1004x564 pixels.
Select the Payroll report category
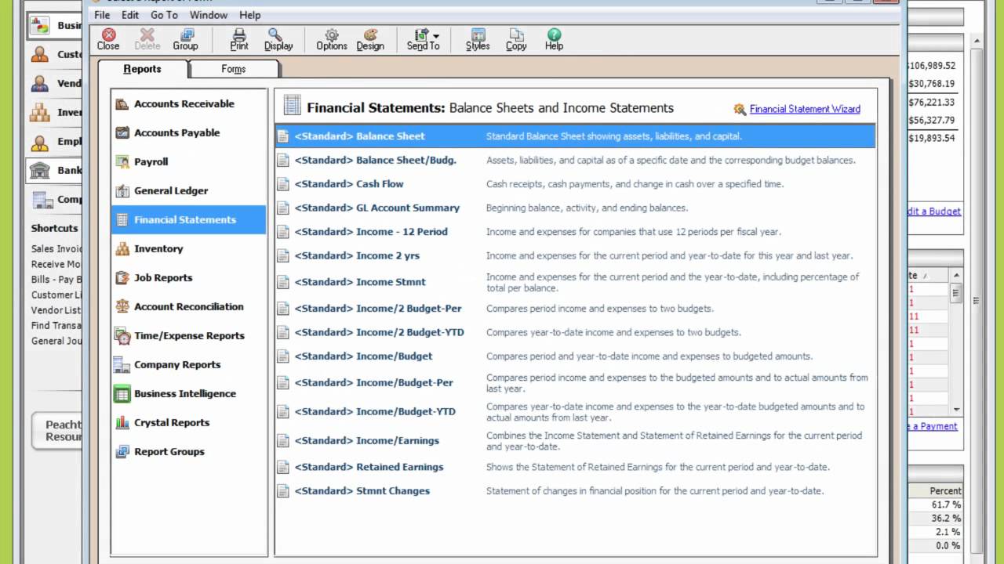pos(188,161)
